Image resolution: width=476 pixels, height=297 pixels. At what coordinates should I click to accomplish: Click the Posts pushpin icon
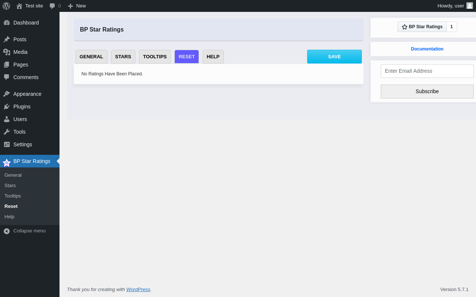coord(7,39)
